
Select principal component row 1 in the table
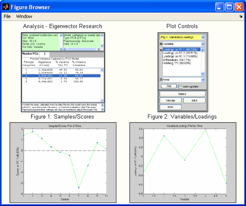pyautogui.click(x=61, y=70)
